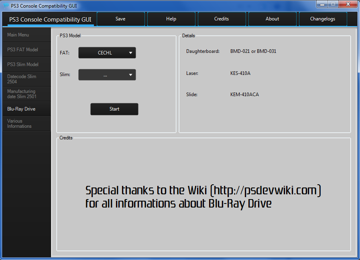Screen dimensions: 360x260
Task: Click the PS3 Model group title
Action: point(70,36)
